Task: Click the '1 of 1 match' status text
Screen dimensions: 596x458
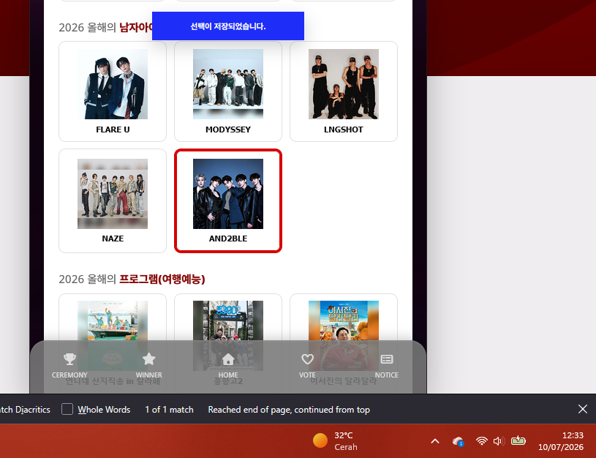Action: [169, 410]
